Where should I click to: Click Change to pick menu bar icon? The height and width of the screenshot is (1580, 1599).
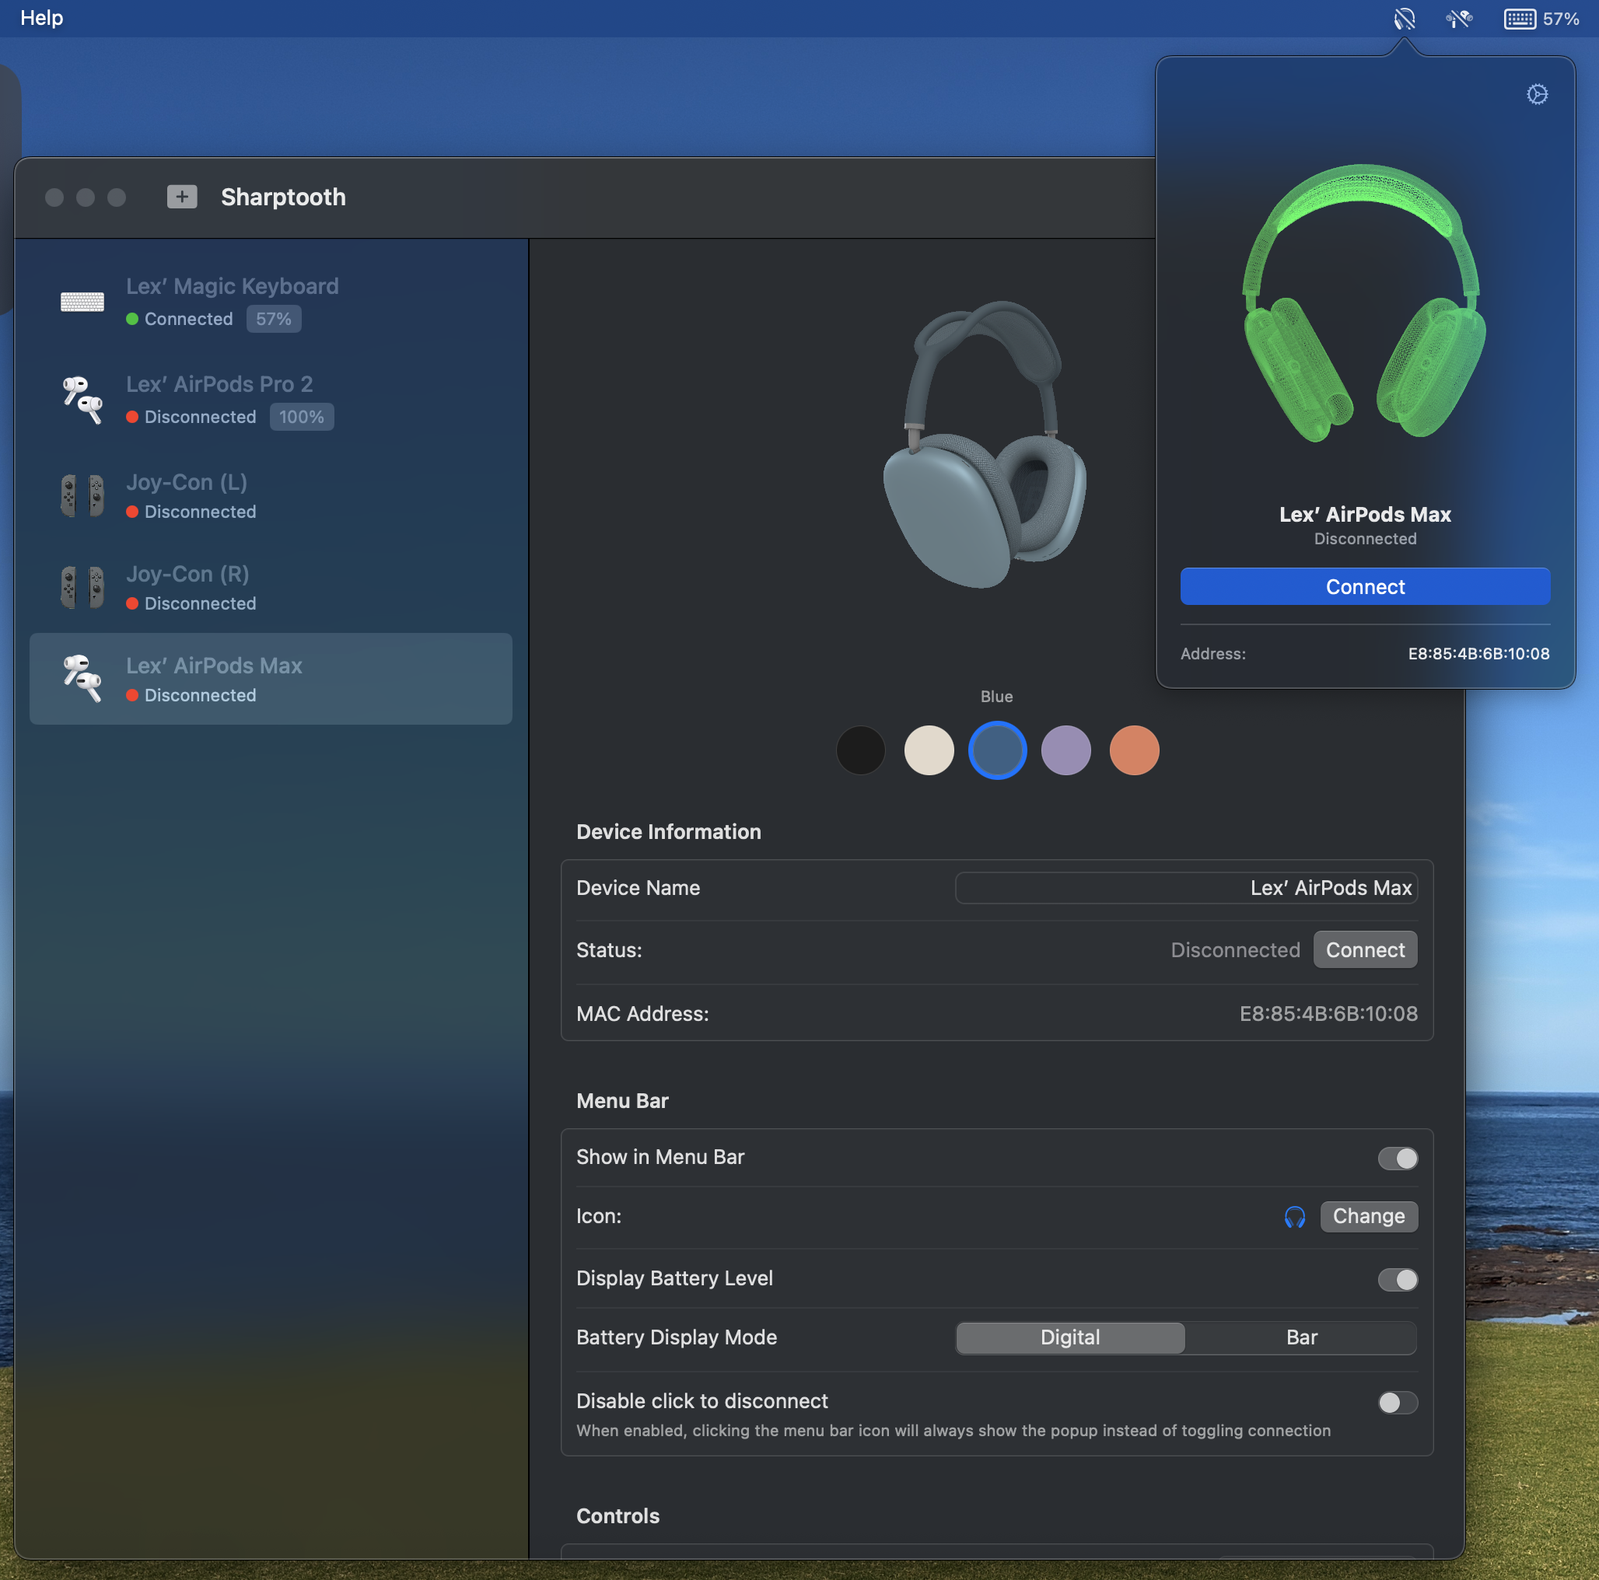(1368, 1216)
